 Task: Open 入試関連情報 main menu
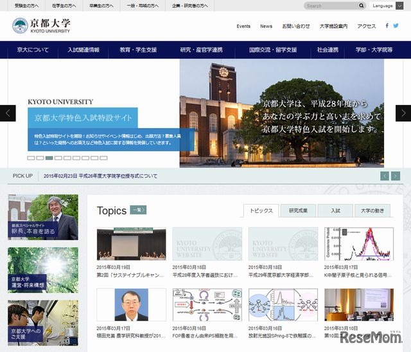pos(83,50)
